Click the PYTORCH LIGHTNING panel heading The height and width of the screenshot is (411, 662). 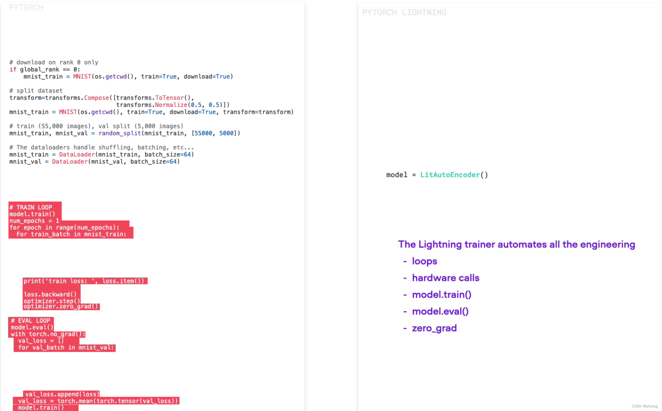[x=404, y=12]
